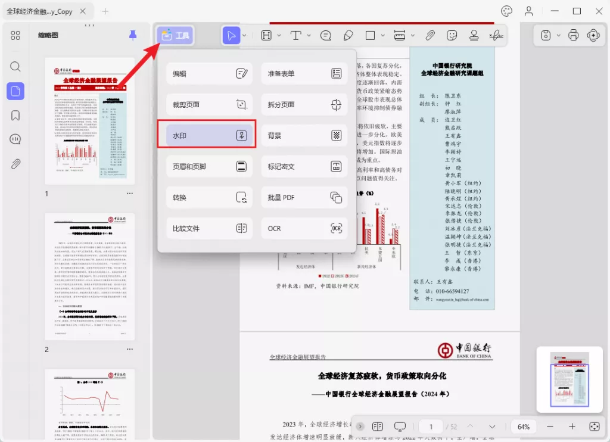Screen dimensions: 610x442
Task: Expand the shape rectangle tool dropdown
Action: click(382, 36)
